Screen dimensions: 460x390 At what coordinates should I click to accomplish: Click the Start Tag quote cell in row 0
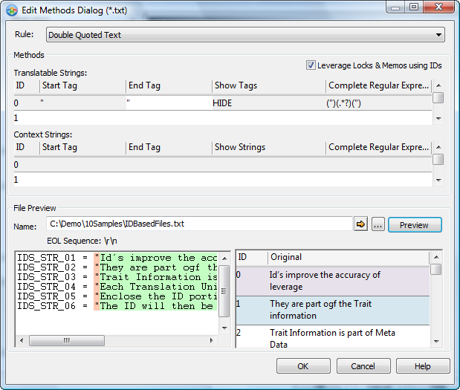82,103
